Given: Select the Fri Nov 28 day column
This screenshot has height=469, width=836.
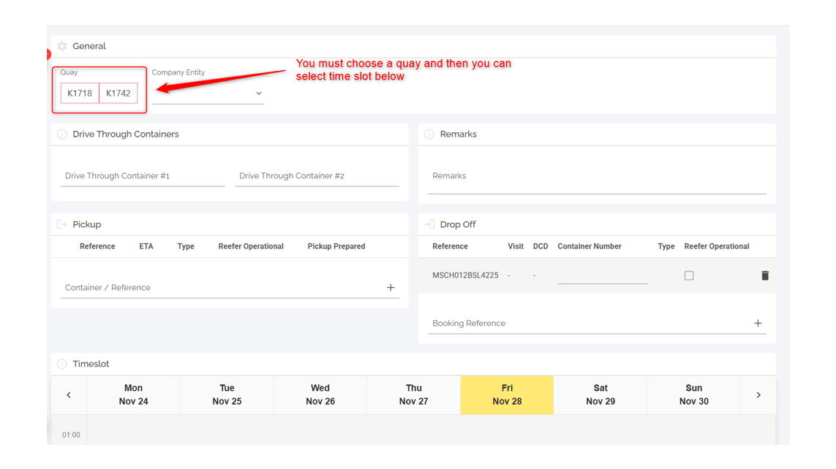Looking at the screenshot, I should tap(507, 395).
